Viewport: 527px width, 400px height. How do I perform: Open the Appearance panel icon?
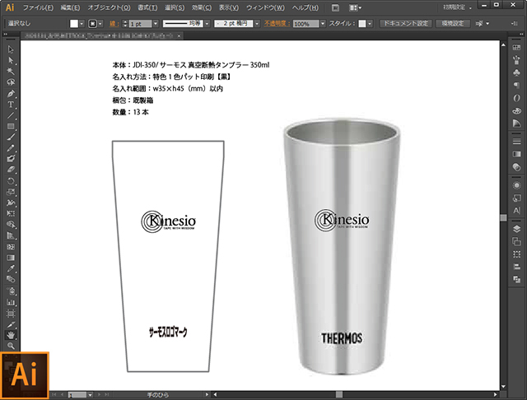point(516,185)
